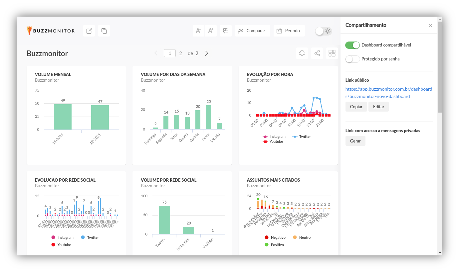The image size is (459, 272).
Task: Enable Protegido por senha toggle
Action: click(x=352, y=59)
